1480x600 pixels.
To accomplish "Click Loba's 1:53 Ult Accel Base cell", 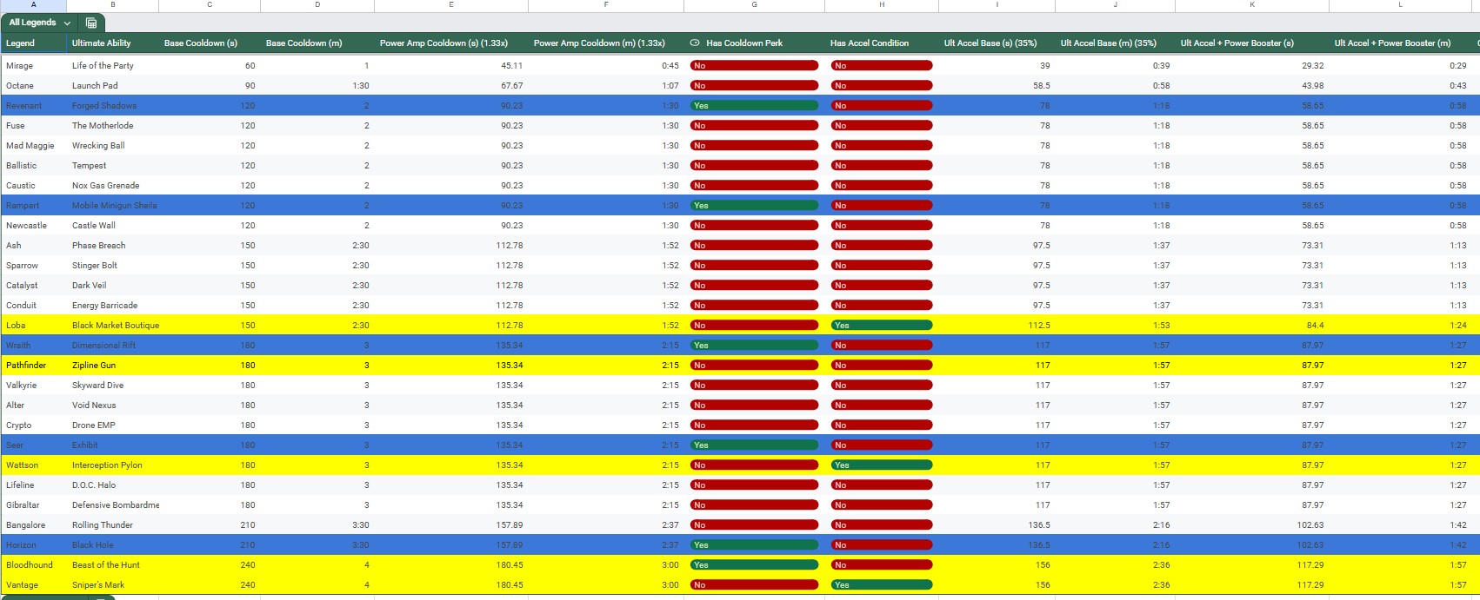I will click(1116, 325).
